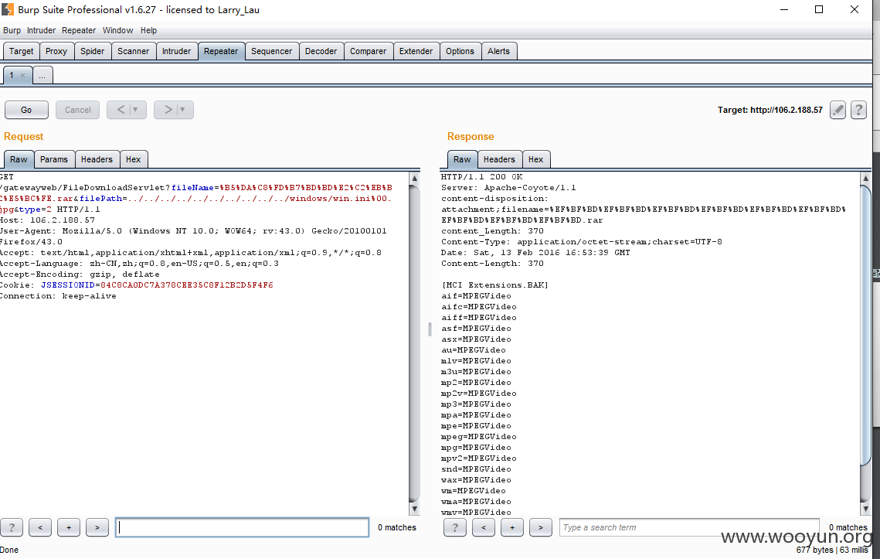Click the mpeg=MPEGVideo response line
This screenshot has height=559, width=880.
coord(479,437)
